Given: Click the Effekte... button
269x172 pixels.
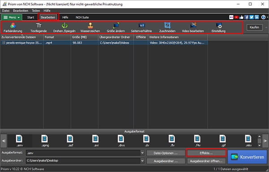Looking at the screenshot, I should click(206, 153).
